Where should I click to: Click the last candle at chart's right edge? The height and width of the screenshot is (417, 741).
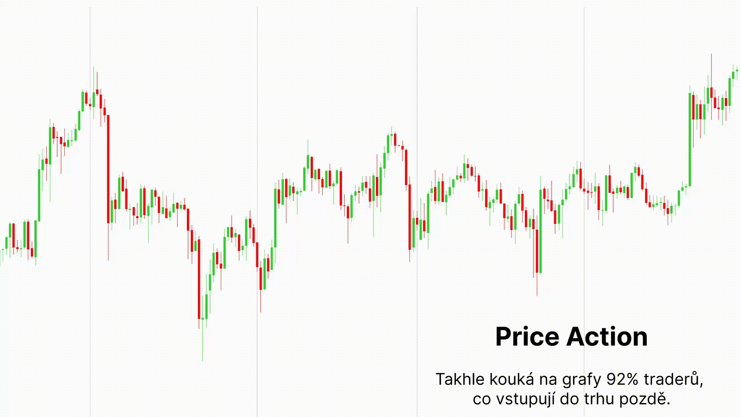coord(737,70)
